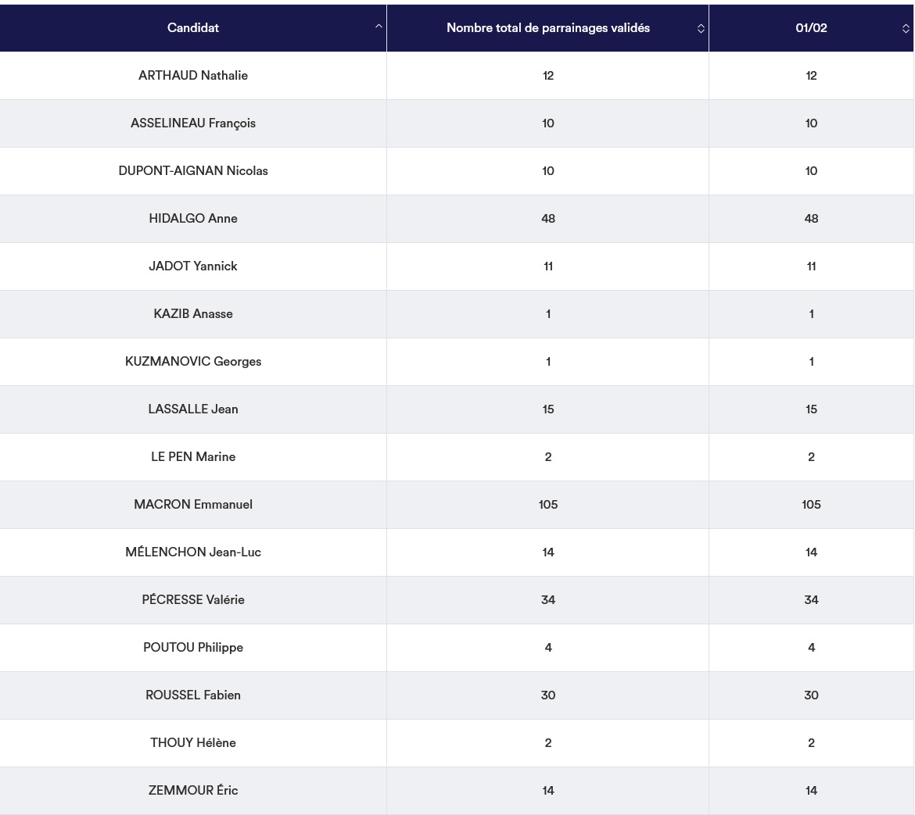915x815 pixels.
Task: Click MACRON Emmanuel's total of 105
Action: pos(547,505)
